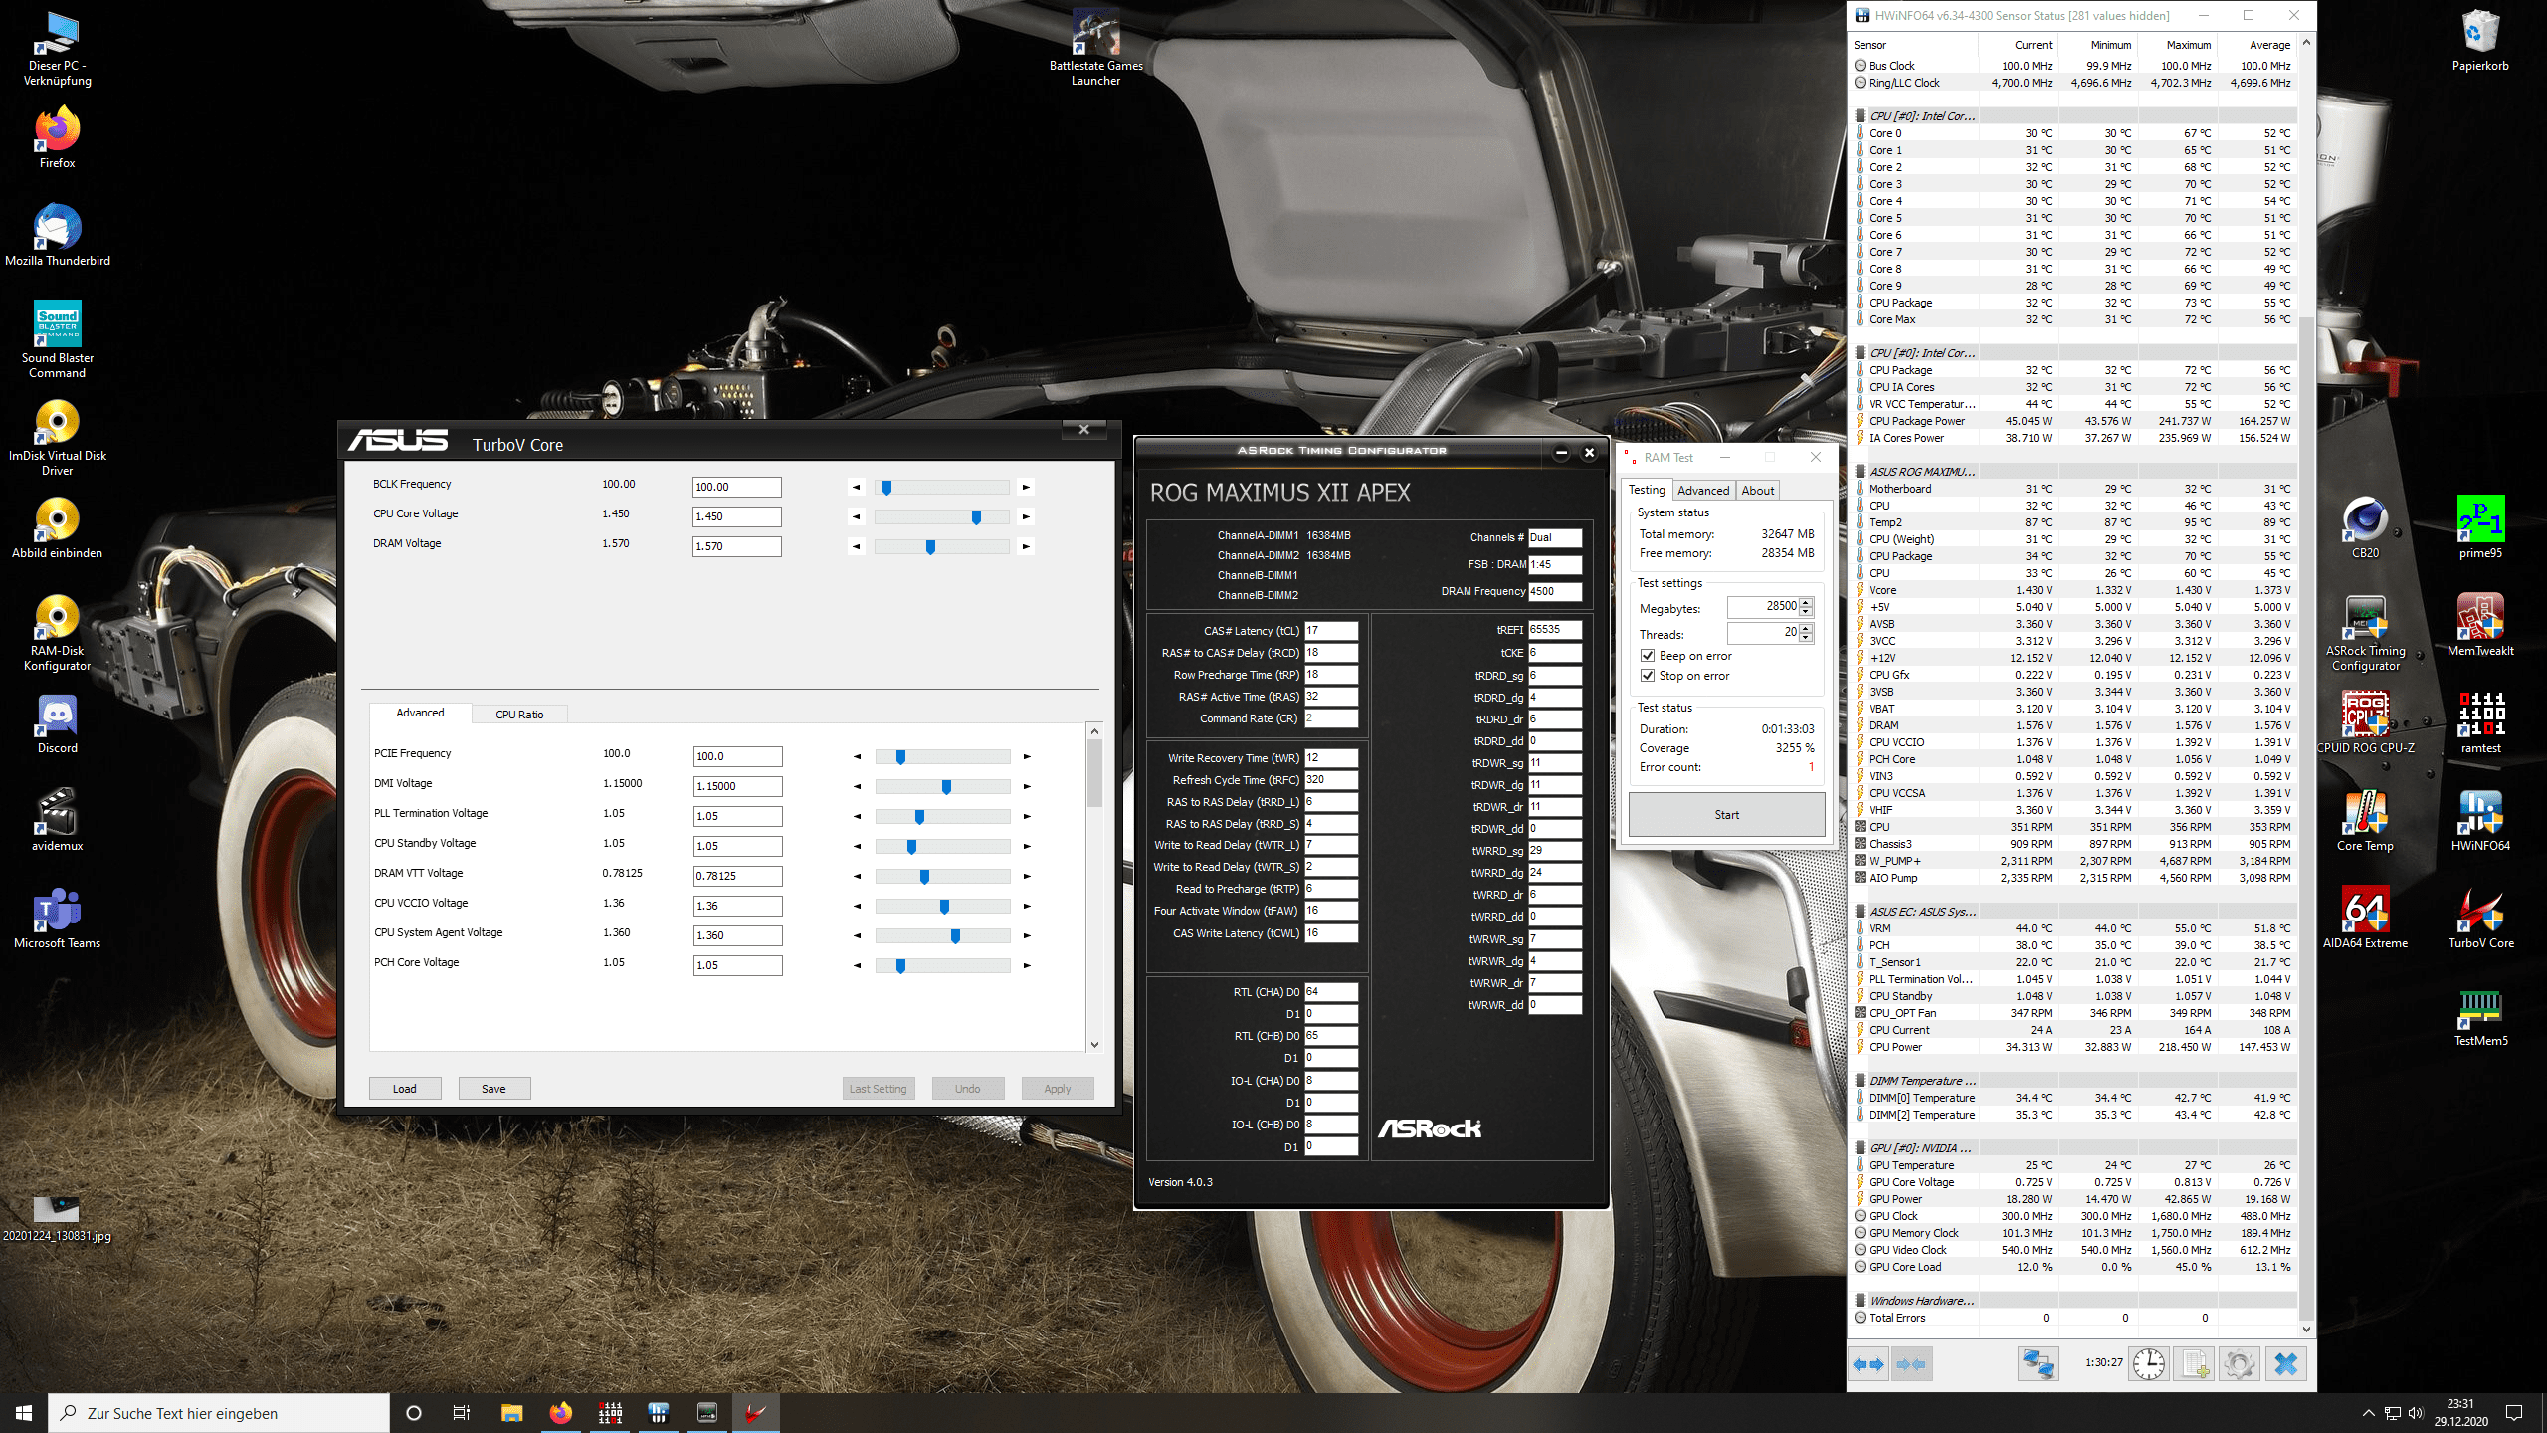Click HWiNFO scrollbar down arrow
2547x1433 pixels.
coord(2306,1330)
